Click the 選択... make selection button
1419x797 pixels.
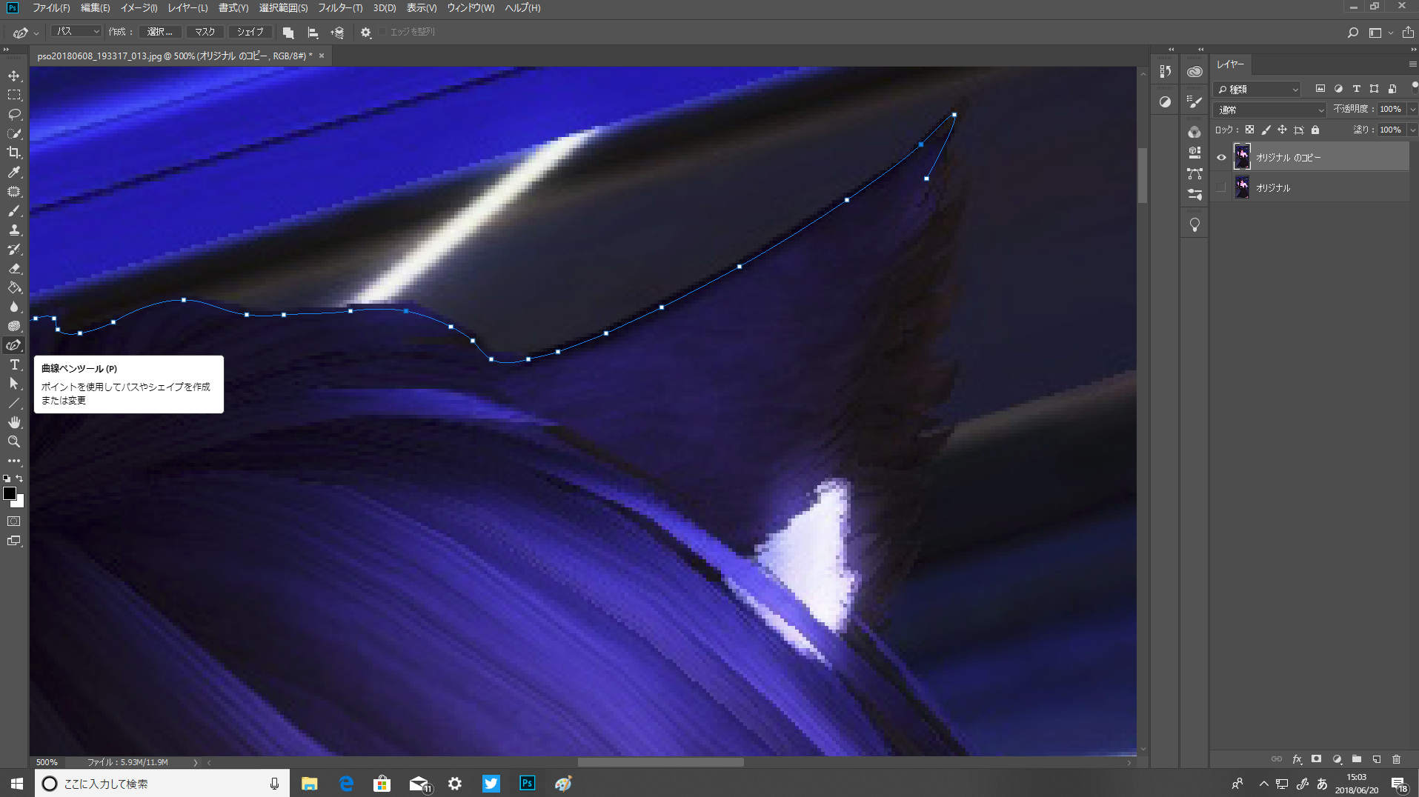point(159,32)
